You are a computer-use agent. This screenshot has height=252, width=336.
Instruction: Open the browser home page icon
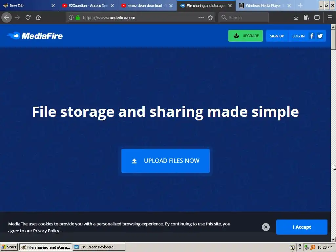tap(38, 17)
